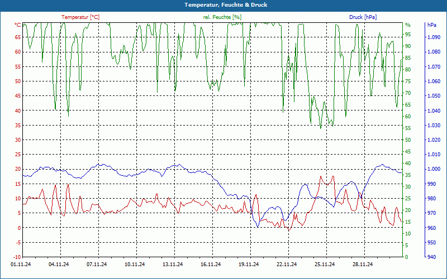Image resolution: width=447 pixels, height=279 pixels.
Task: Click the humidity axis value 0
Action: [x=407, y=257]
